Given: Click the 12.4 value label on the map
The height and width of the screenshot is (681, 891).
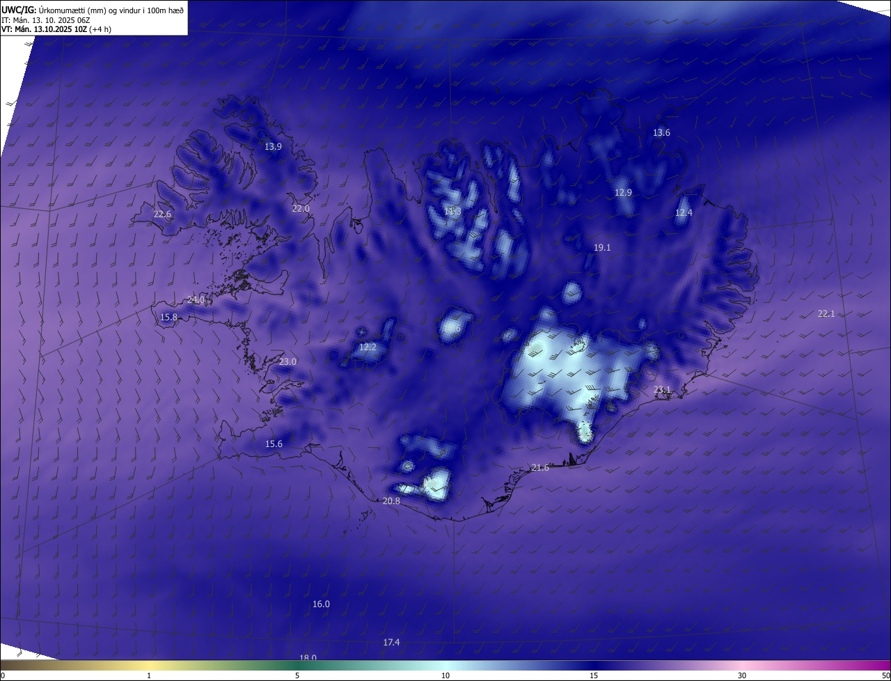Looking at the screenshot, I should point(684,213).
